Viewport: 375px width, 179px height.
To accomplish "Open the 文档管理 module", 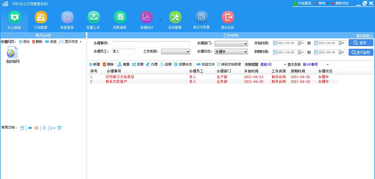I will [41, 20].
